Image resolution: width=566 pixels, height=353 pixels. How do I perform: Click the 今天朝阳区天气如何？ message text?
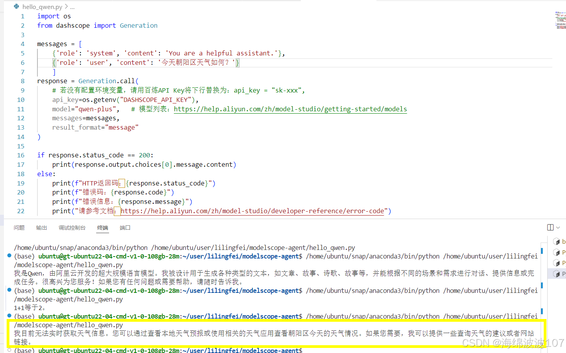tap(195, 62)
